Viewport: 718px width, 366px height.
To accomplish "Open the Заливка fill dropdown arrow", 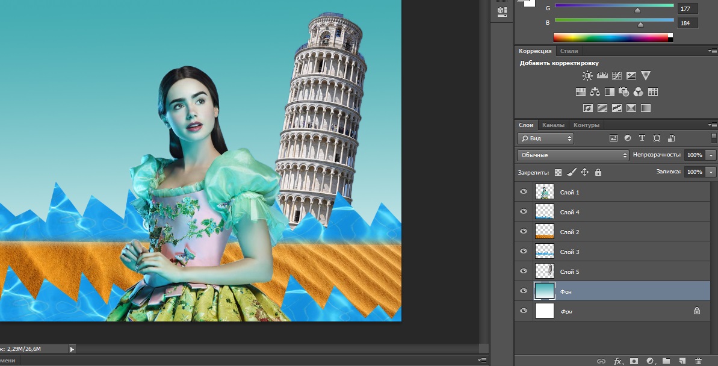I will (711, 172).
